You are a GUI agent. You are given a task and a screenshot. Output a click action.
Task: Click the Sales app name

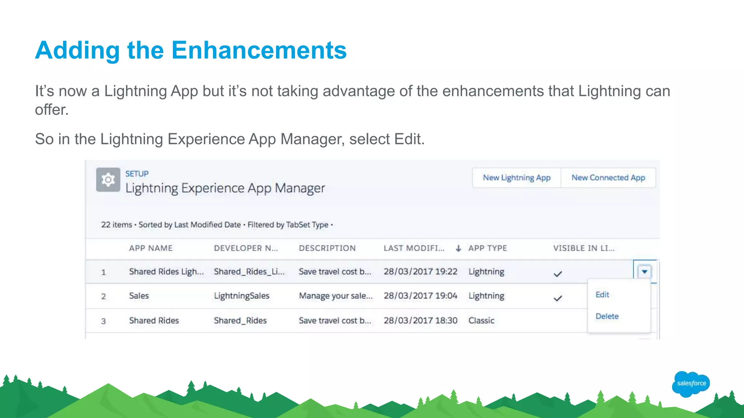point(139,296)
